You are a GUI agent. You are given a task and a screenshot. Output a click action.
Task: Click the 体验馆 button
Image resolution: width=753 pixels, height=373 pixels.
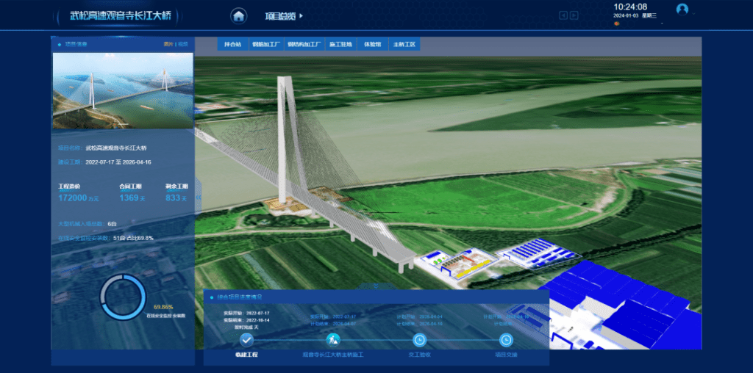tap(373, 44)
